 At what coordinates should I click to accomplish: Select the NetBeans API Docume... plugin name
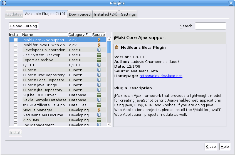(x=45, y=115)
